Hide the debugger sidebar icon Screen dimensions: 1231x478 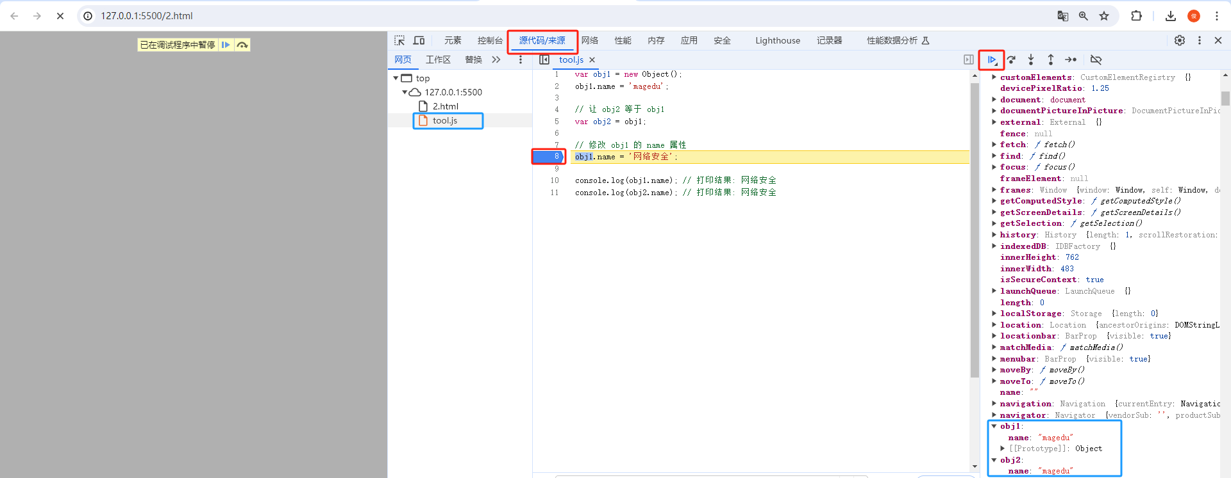(x=969, y=60)
